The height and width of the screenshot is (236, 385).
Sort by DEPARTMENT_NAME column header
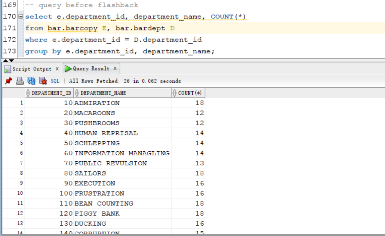[x=122, y=93]
